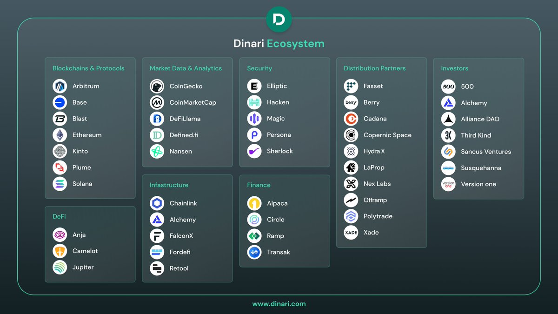Image resolution: width=558 pixels, height=314 pixels.
Task: Click the Alpaca logo icon
Action: tap(254, 203)
